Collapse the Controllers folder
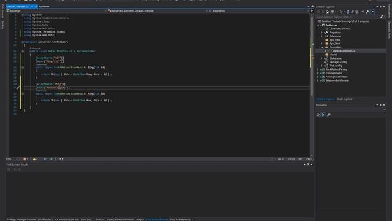Image resolution: width=392 pixels, height=221 pixels. pyautogui.click(x=322, y=47)
